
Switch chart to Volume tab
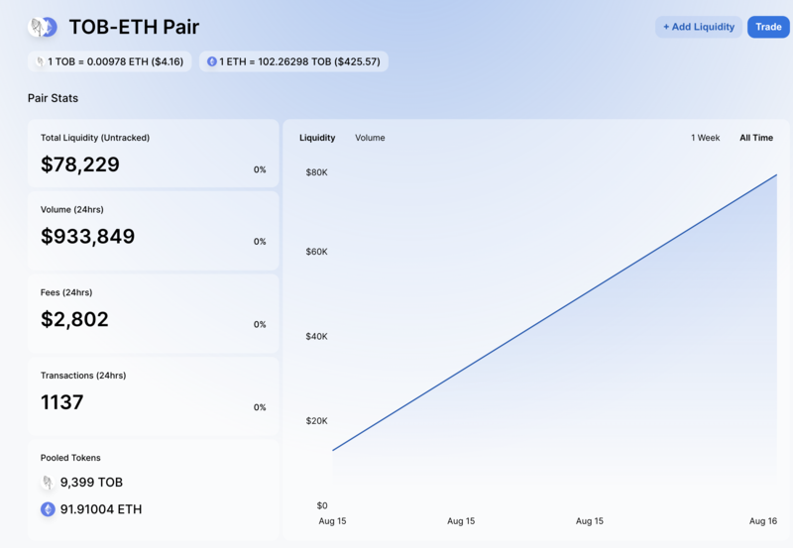370,138
